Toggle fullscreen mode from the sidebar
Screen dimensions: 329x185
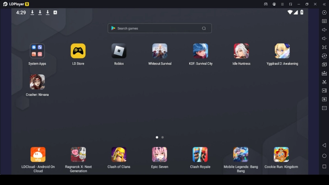coord(324,47)
